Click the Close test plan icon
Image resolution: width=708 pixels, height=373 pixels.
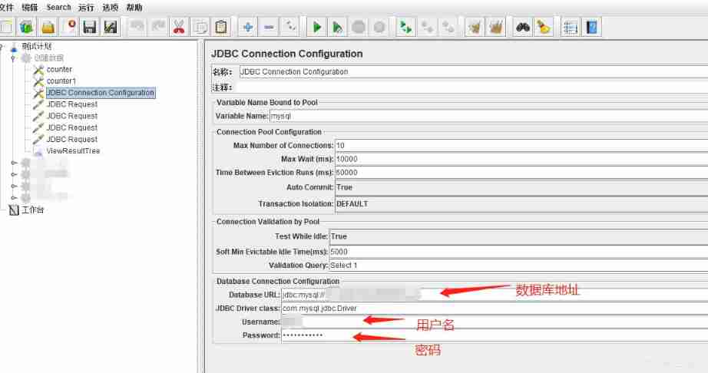click(69, 27)
